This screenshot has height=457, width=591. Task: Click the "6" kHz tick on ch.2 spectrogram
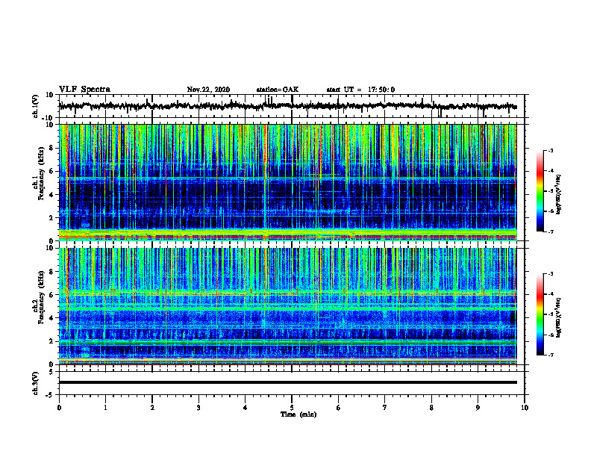point(52,294)
